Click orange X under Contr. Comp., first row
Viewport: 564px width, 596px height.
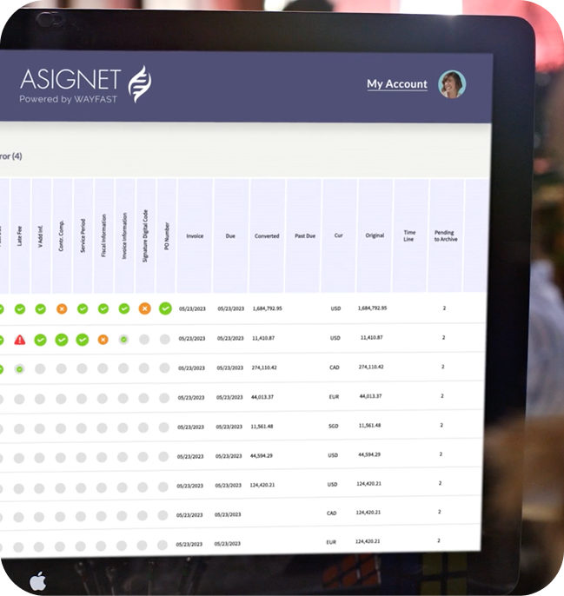pyautogui.click(x=62, y=308)
